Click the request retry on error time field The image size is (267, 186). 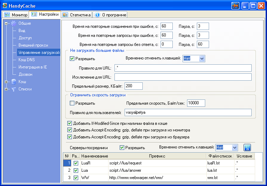[x=166, y=35]
